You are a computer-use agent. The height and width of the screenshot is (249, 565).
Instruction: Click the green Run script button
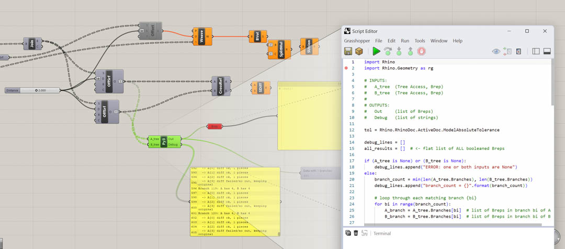tap(376, 51)
